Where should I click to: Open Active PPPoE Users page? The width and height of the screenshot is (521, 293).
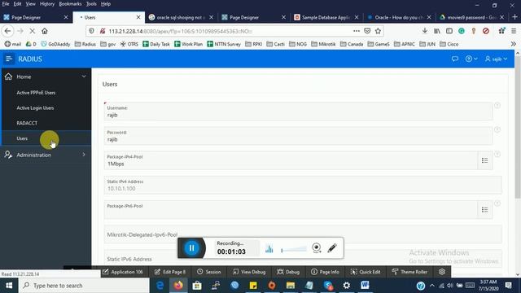(36, 93)
